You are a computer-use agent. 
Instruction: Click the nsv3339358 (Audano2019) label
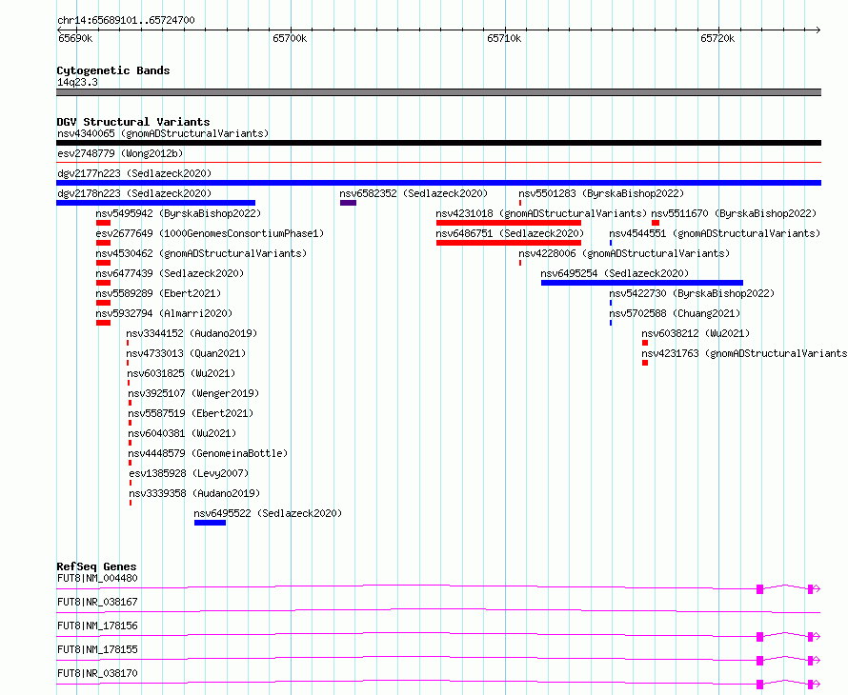tap(194, 493)
